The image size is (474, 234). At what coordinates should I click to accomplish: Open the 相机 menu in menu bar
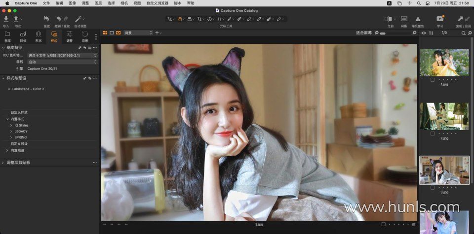coord(124,3)
